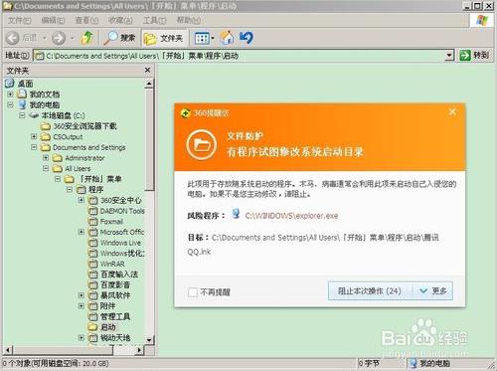Select 启动 startup folder in tree
This screenshot has height=371, width=497.
pos(102,327)
